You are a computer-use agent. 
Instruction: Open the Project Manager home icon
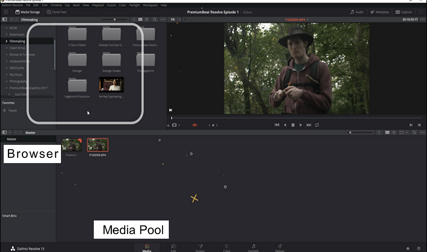408,249
